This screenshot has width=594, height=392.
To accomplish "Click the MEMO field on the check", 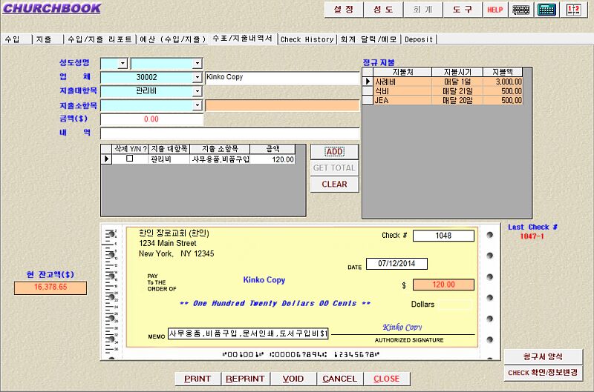I will coord(248,333).
